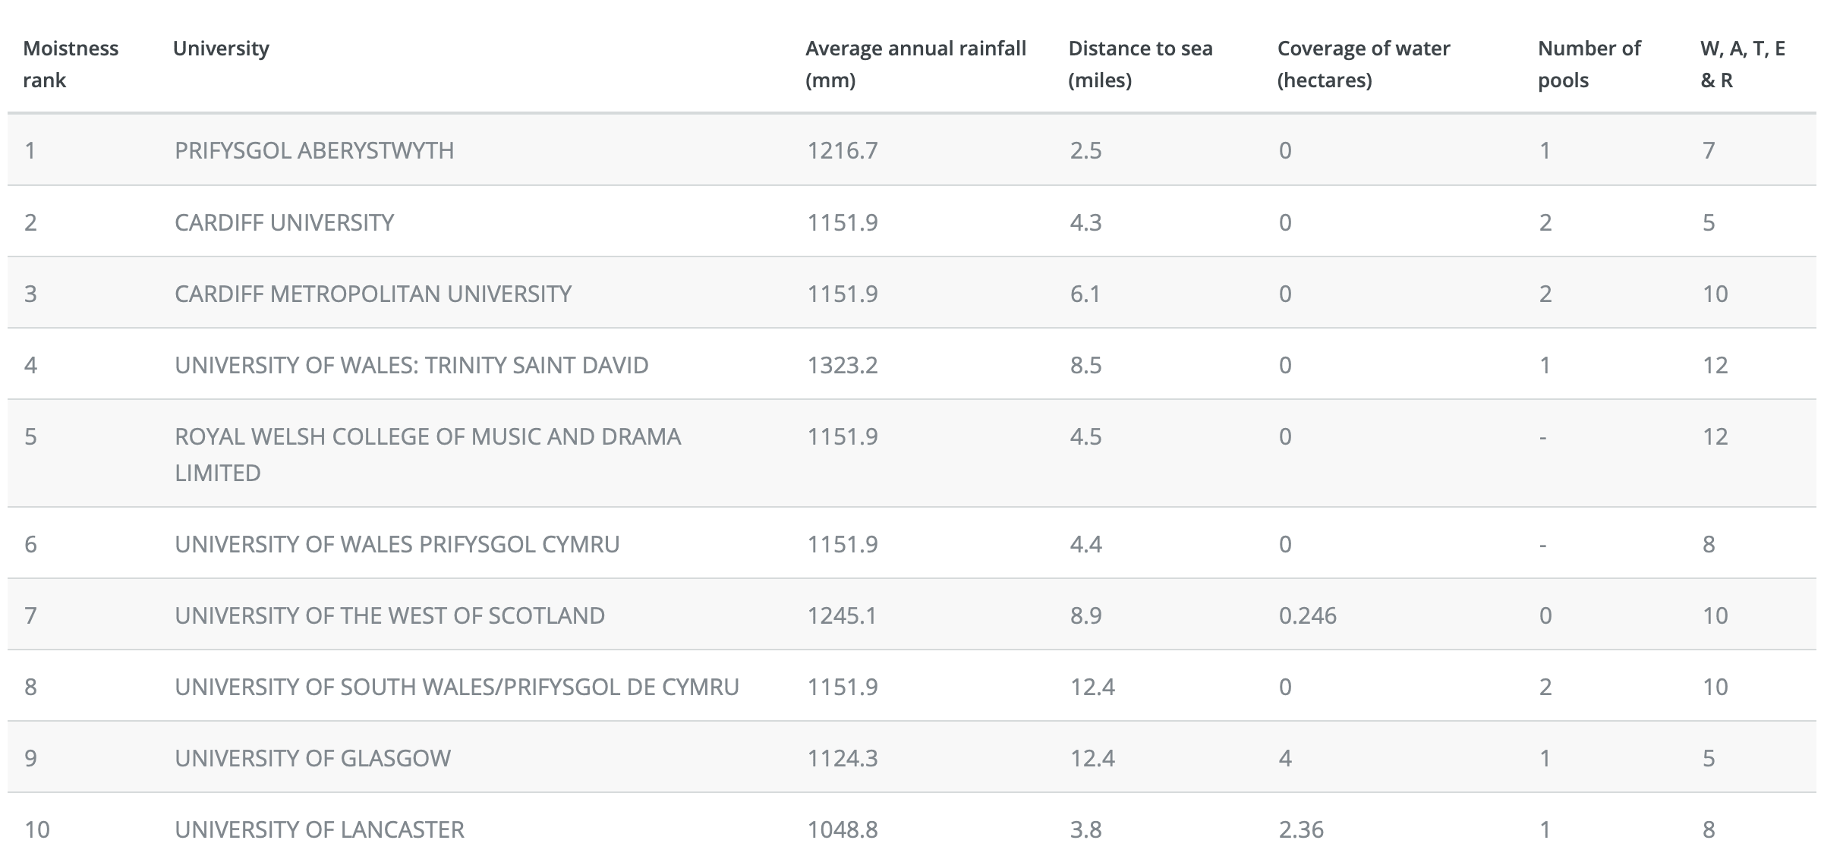1843x859 pixels.
Task: Click Distance to sea column header
Action: click(1140, 64)
